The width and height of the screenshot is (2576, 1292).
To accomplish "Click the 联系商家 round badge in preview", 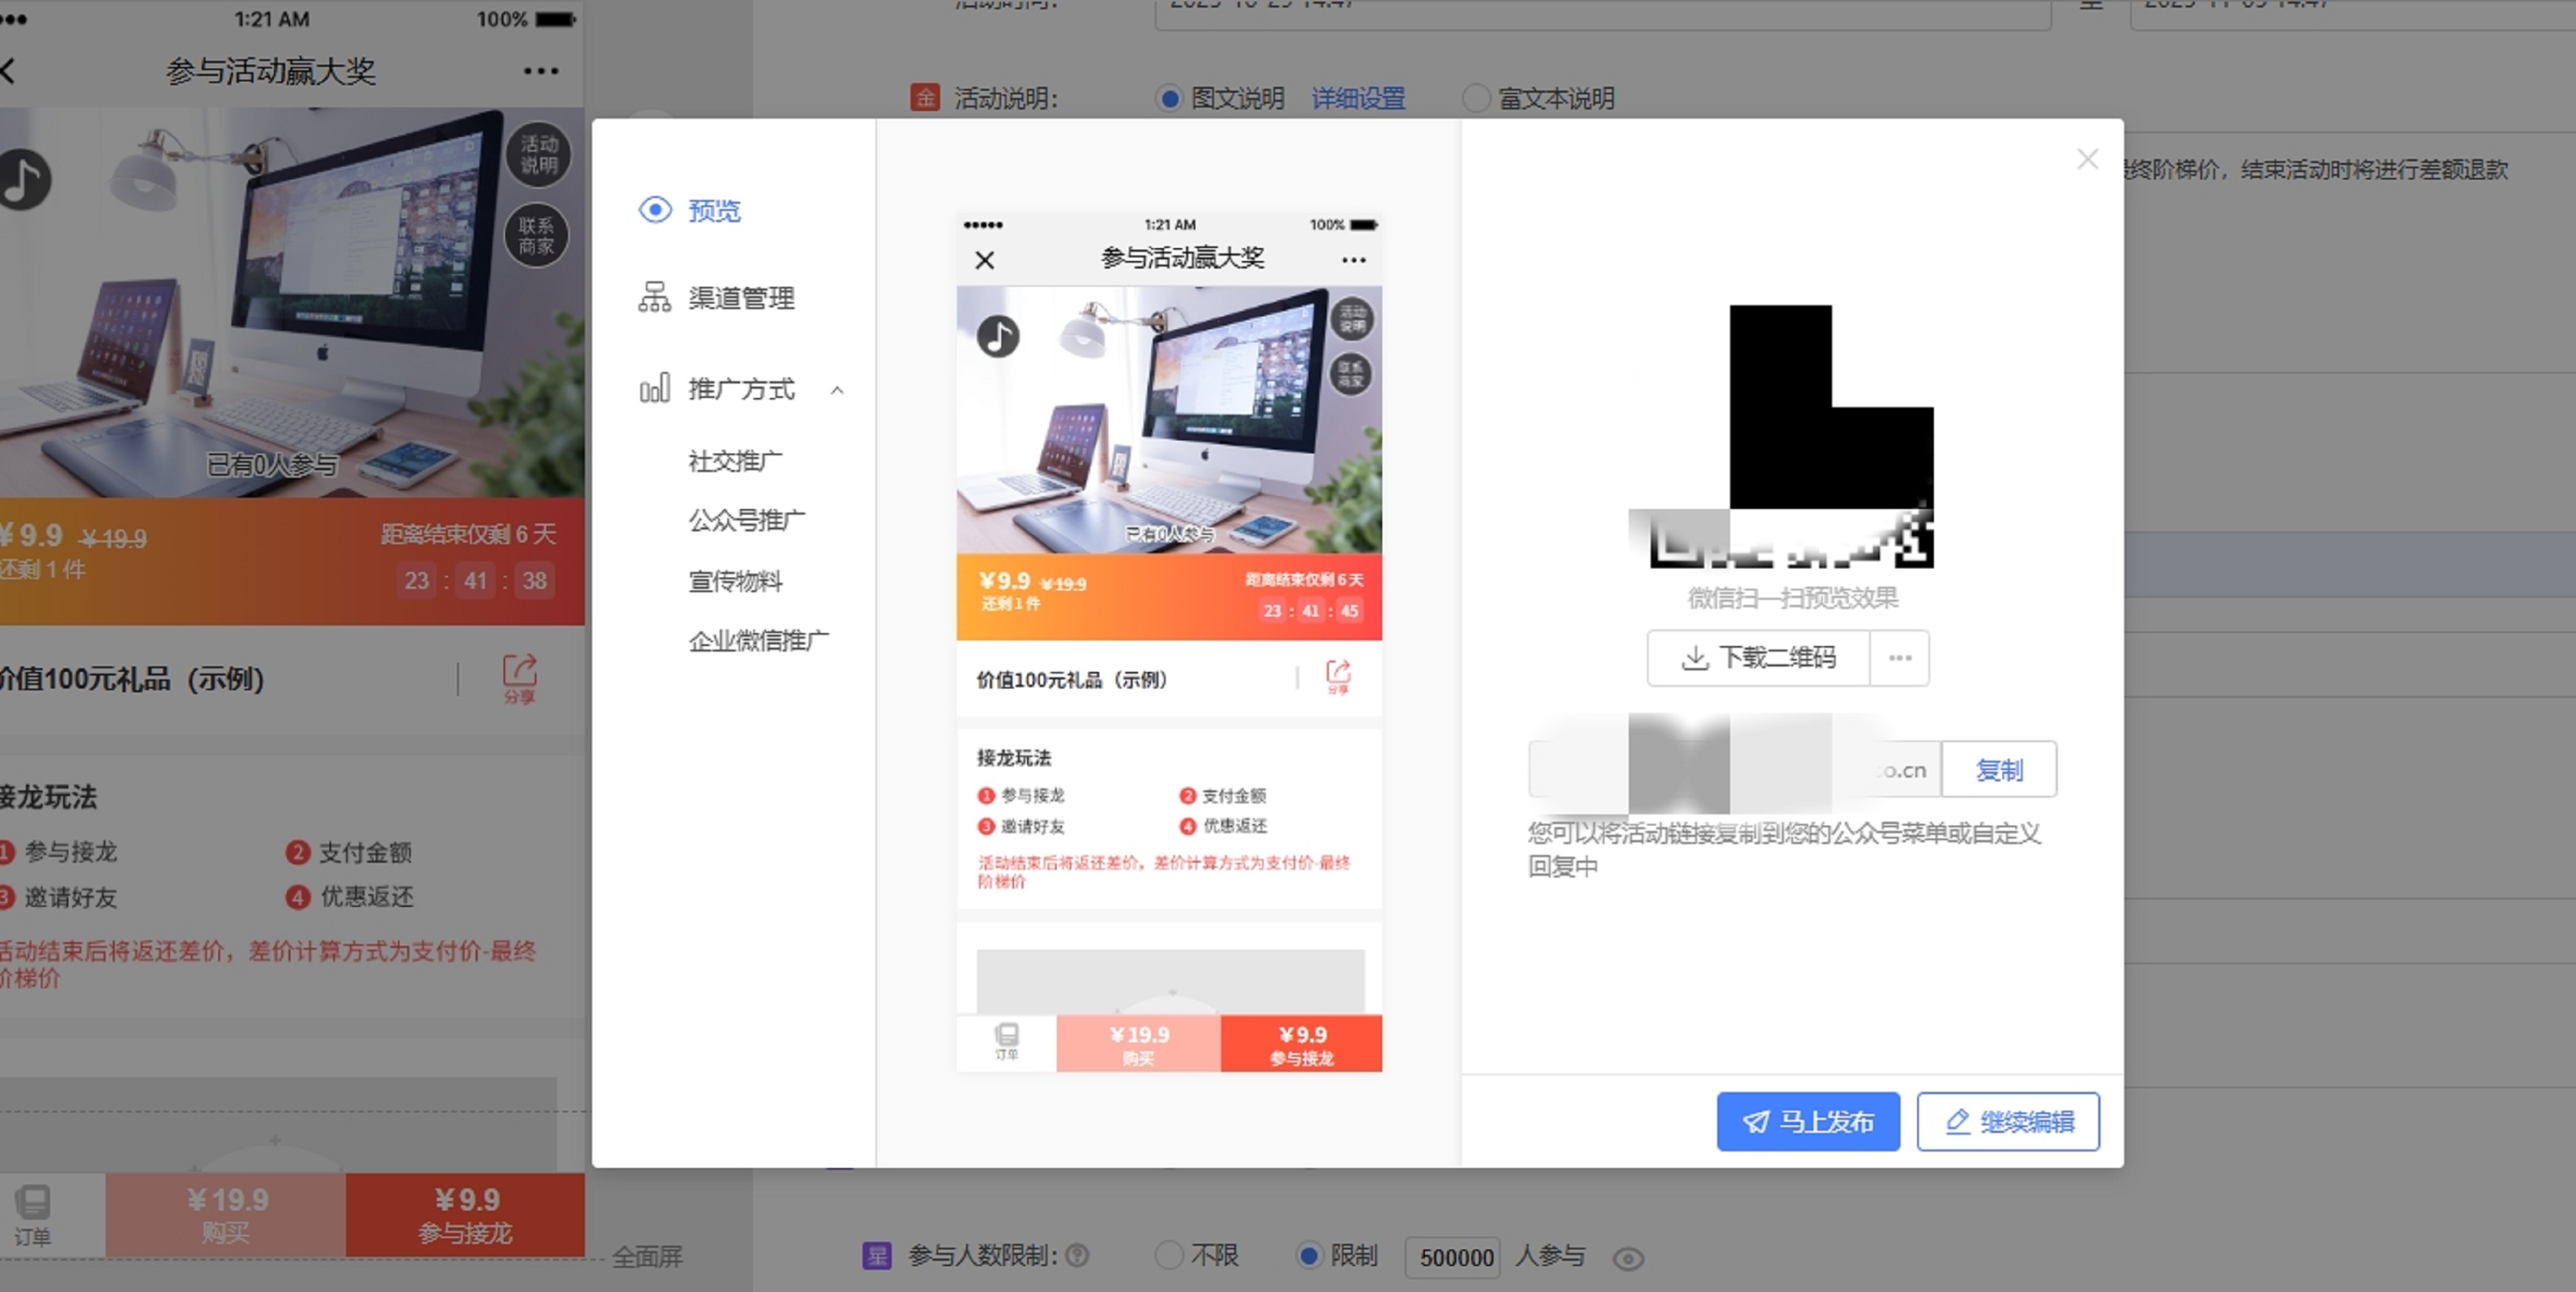I will (1351, 374).
